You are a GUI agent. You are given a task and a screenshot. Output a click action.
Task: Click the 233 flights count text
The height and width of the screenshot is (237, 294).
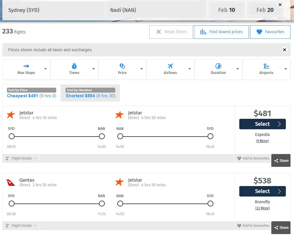pos(14,31)
